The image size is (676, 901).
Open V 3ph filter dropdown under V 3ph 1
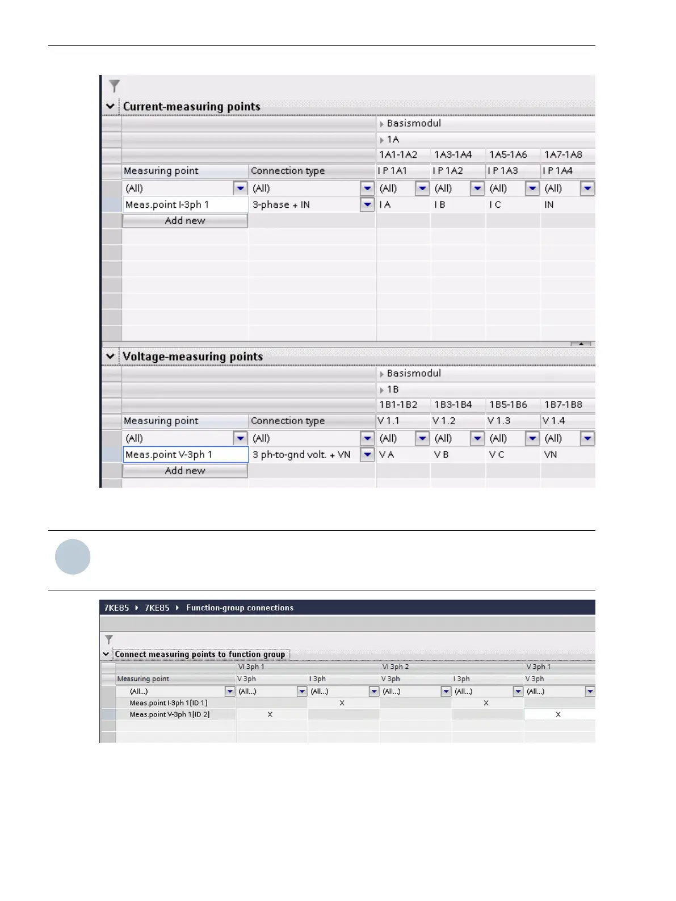coord(590,692)
